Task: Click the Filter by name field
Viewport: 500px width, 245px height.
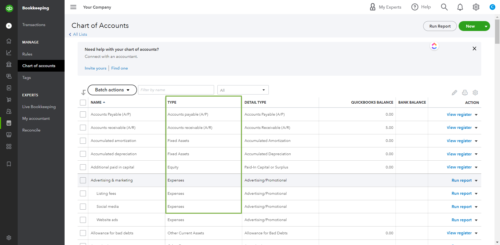Action: tap(176, 90)
